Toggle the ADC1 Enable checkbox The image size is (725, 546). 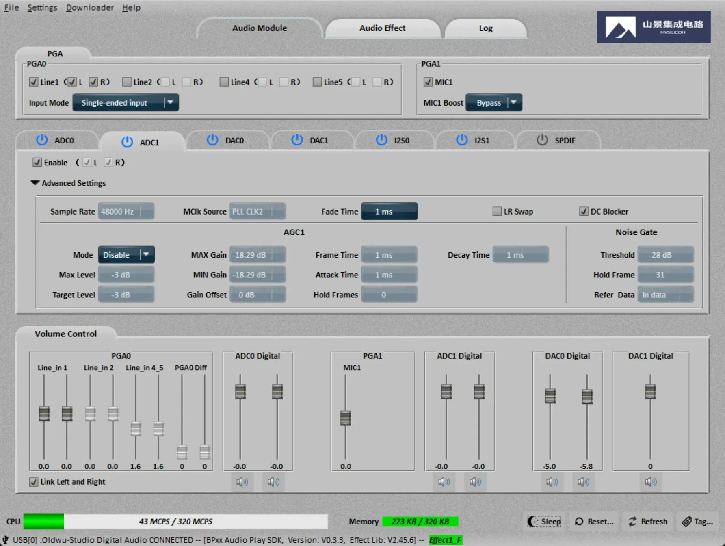click(x=37, y=162)
